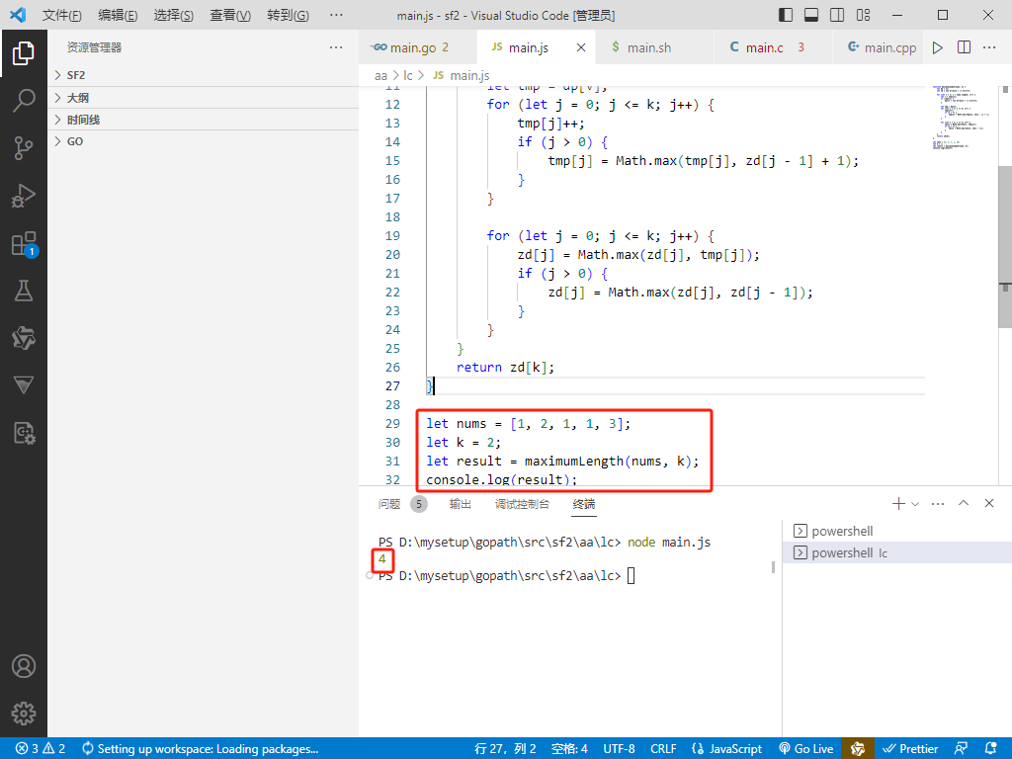Open the new terminal launch profile dropdown

(x=915, y=504)
